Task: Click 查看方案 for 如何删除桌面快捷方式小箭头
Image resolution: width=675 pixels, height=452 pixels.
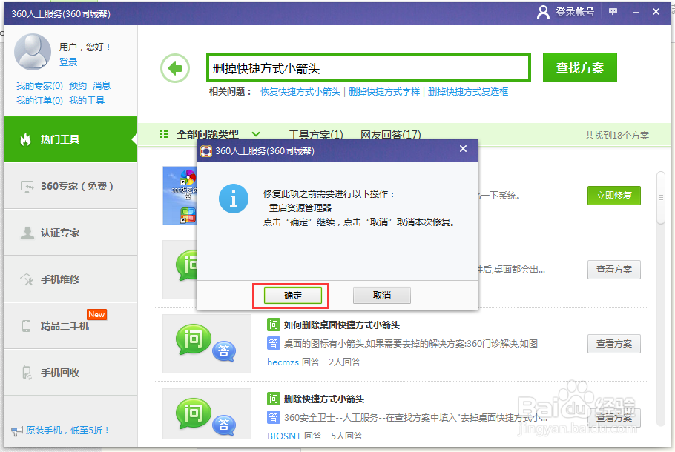Action: click(614, 344)
